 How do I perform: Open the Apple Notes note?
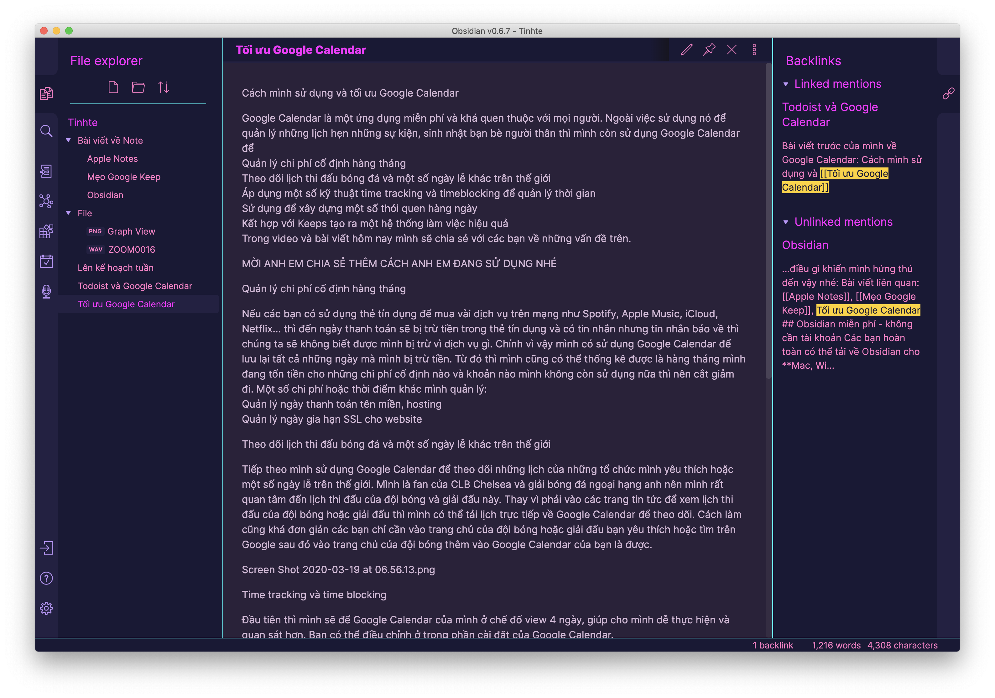click(x=112, y=159)
